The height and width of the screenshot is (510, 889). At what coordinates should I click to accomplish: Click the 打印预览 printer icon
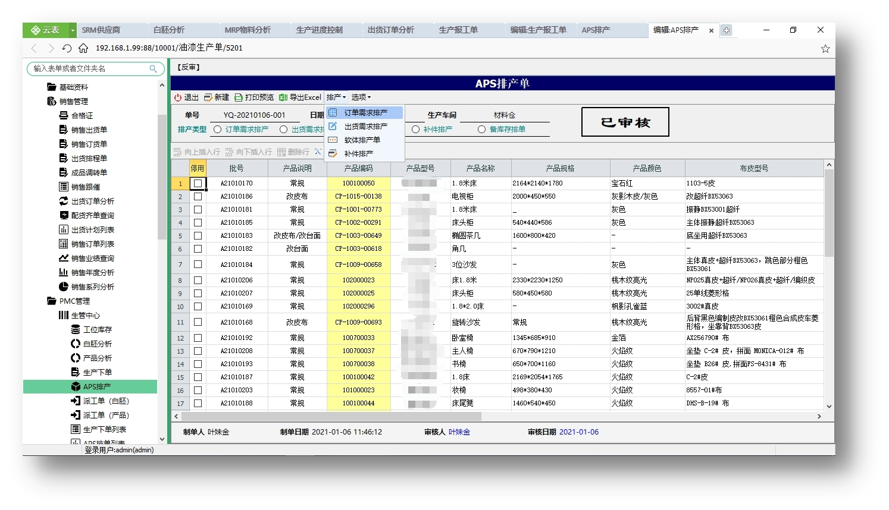point(239,97)
